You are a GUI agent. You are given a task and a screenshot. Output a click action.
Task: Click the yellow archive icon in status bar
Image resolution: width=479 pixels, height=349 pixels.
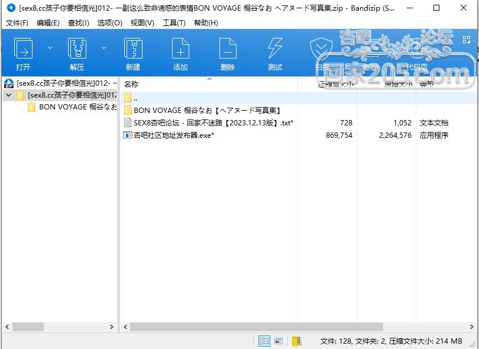[297, 341]
